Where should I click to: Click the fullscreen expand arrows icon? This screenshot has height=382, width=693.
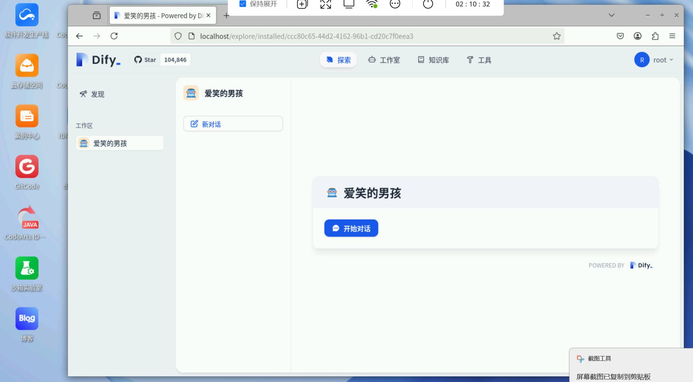coord(326,4)
